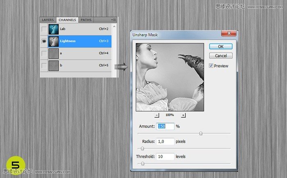
Task: Switch to the Layers tab
Action: tap(48, 20)
